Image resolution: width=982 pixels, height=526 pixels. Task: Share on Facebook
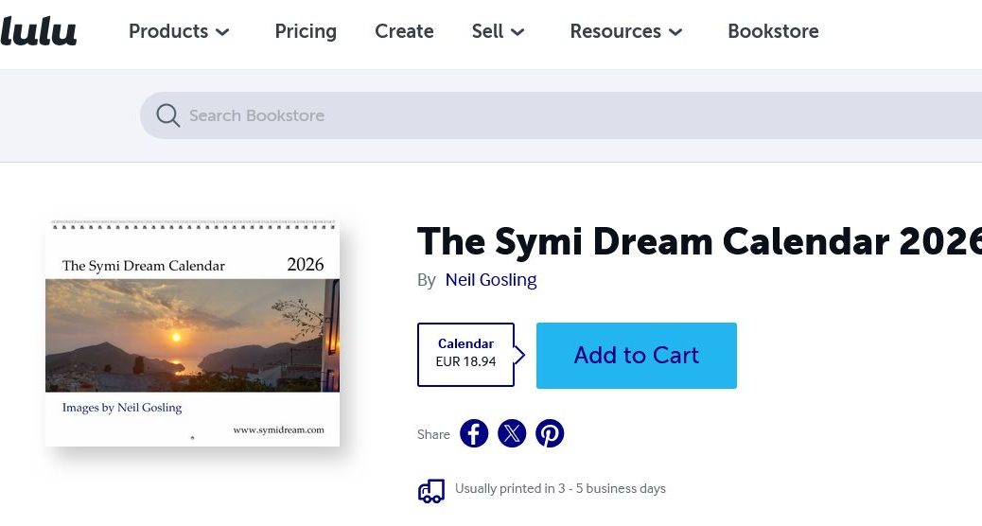tap(474, 433)
